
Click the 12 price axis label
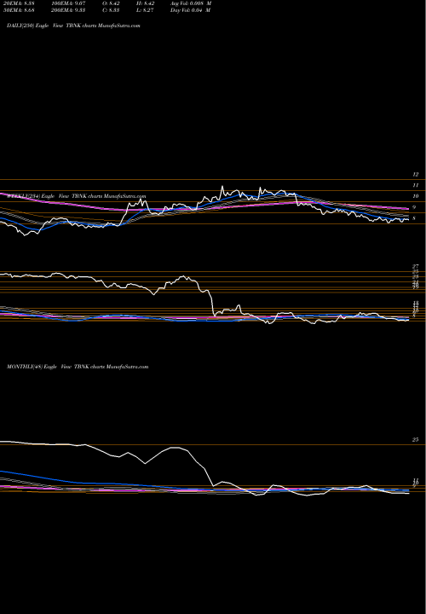416,175
